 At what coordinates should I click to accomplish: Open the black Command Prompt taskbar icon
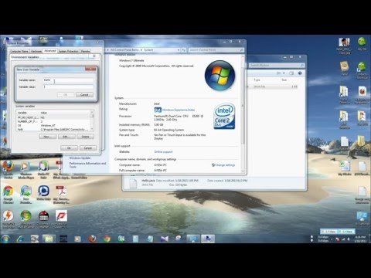[63, 239]
